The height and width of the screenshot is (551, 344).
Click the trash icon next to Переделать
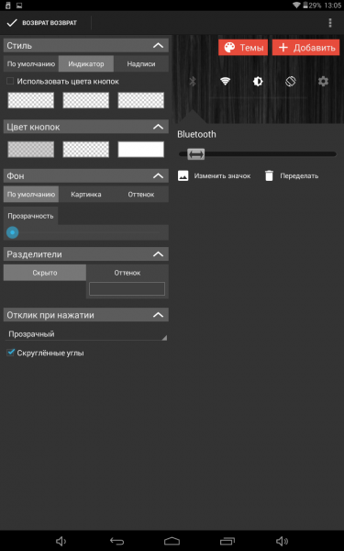(x=269, y=175)
